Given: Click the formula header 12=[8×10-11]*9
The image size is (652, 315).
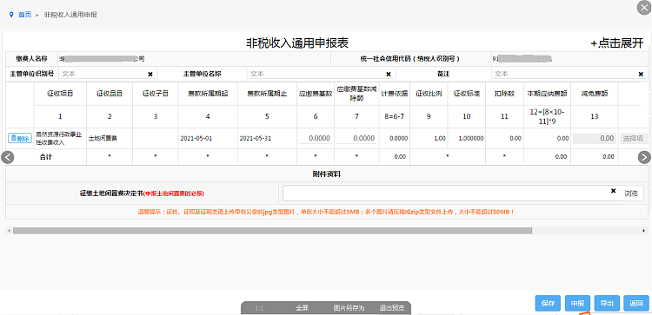Looking at the screenshot, I should pos(547,116).
